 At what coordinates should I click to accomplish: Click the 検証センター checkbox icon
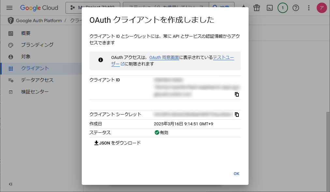point(11,92)
